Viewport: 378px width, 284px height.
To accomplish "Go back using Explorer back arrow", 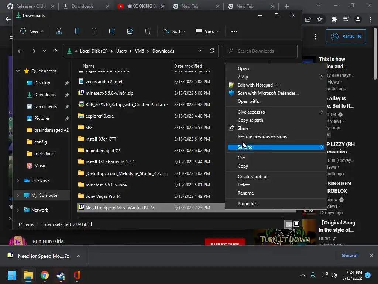I will click(x=20, y=51).
